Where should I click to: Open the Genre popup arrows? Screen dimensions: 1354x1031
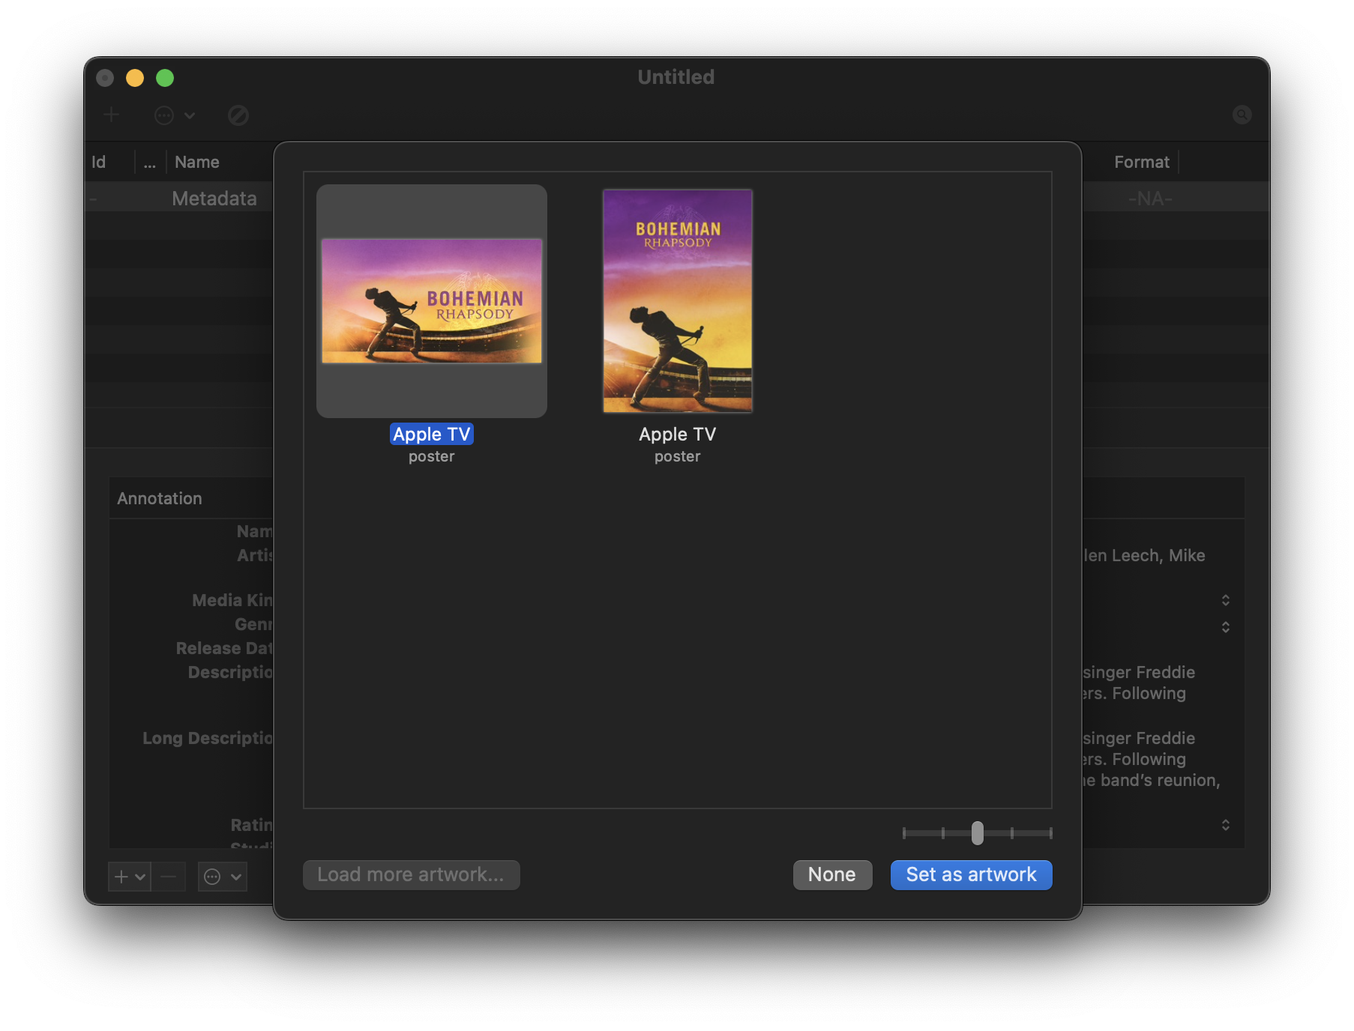(1226, 627)
